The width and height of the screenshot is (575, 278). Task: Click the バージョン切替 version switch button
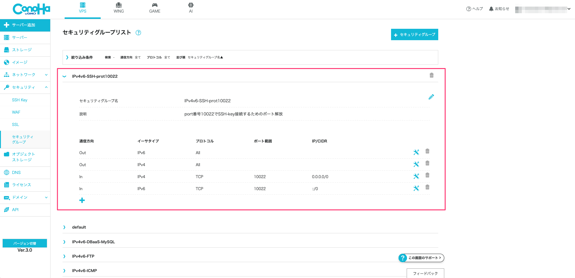pyautogui.click(x=25, y=243)
